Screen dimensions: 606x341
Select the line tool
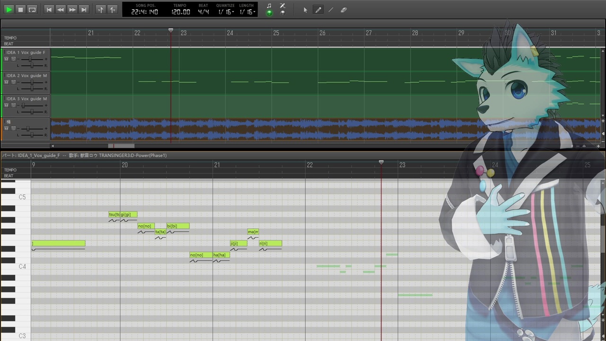[x=331, y=9]
